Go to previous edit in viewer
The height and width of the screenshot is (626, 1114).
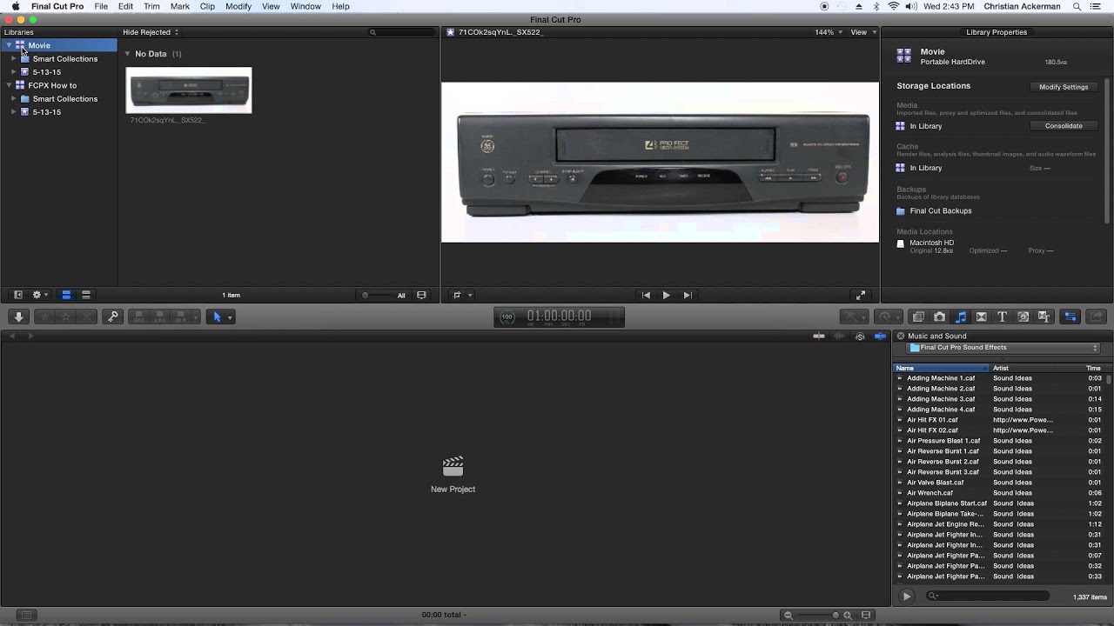(x=646, y=296)
